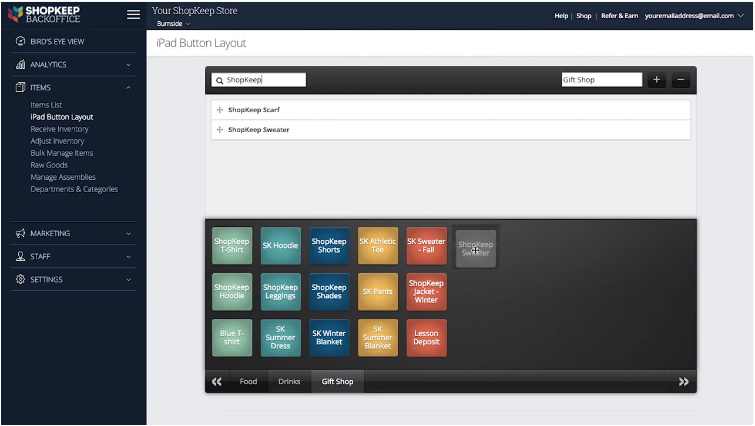The image size is (755, 426).
Task: Click the Items box icon
Action: coord(21,88)
